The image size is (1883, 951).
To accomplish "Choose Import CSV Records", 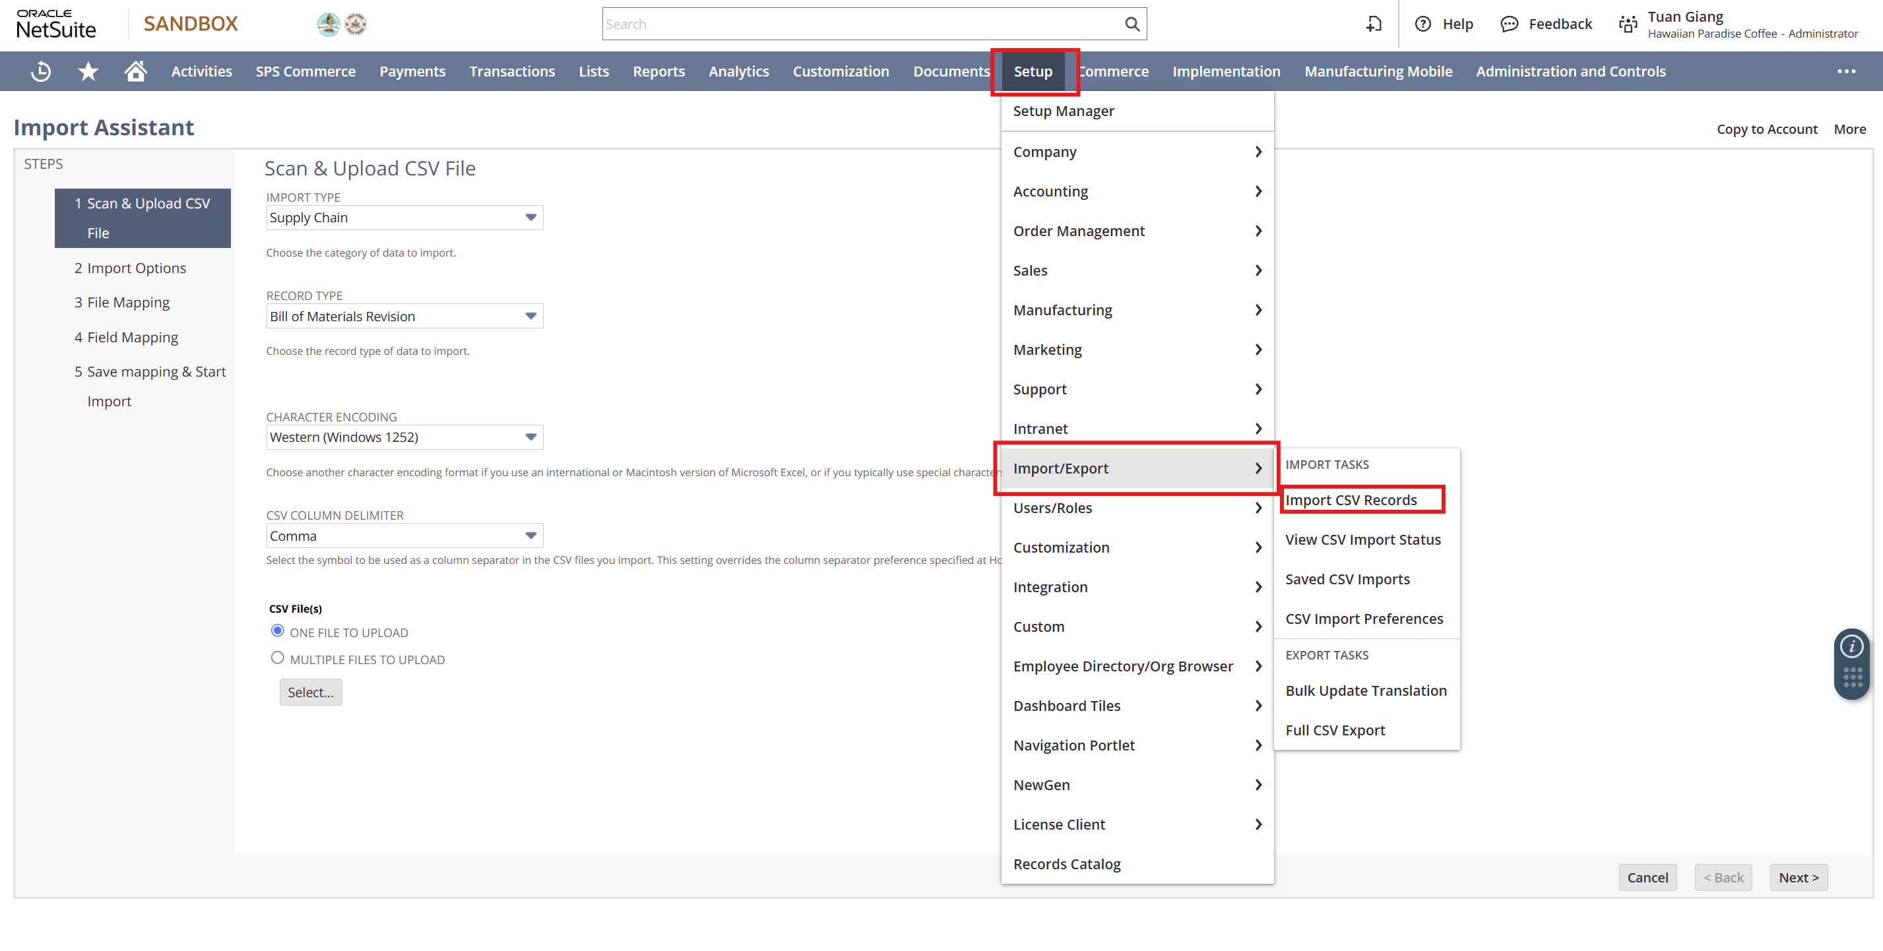I will [1351, 501].
